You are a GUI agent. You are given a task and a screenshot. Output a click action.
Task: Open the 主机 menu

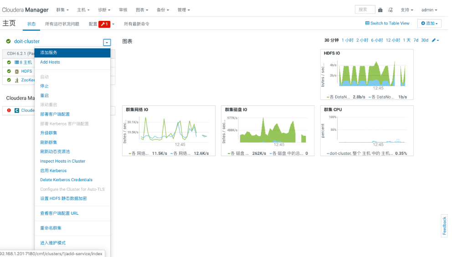(x=83, y=10)
